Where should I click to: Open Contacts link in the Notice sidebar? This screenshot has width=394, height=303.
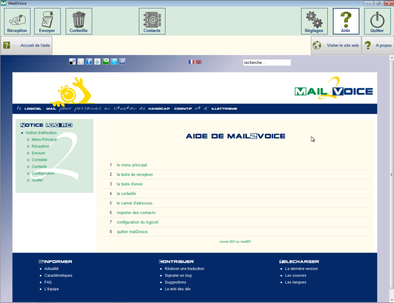pos(39,167)
